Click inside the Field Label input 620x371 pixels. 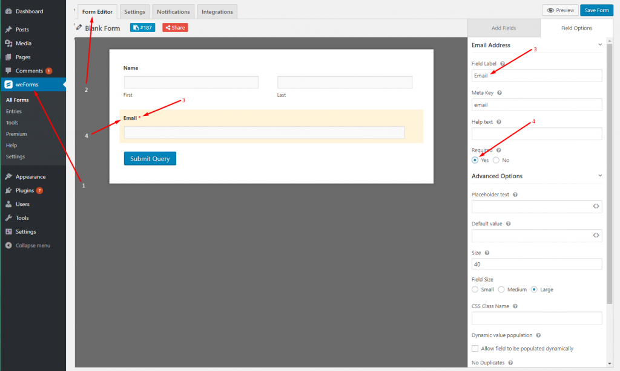point(536,75)
